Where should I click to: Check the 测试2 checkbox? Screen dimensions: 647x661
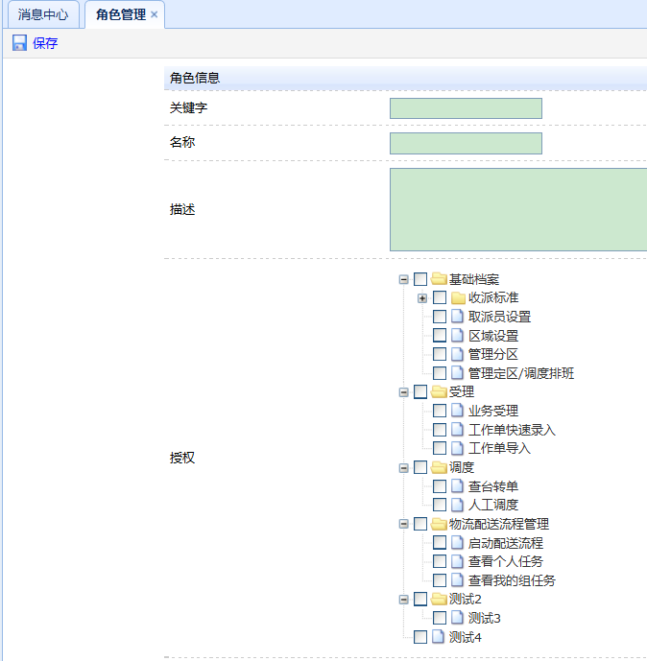tap(420, 599)
